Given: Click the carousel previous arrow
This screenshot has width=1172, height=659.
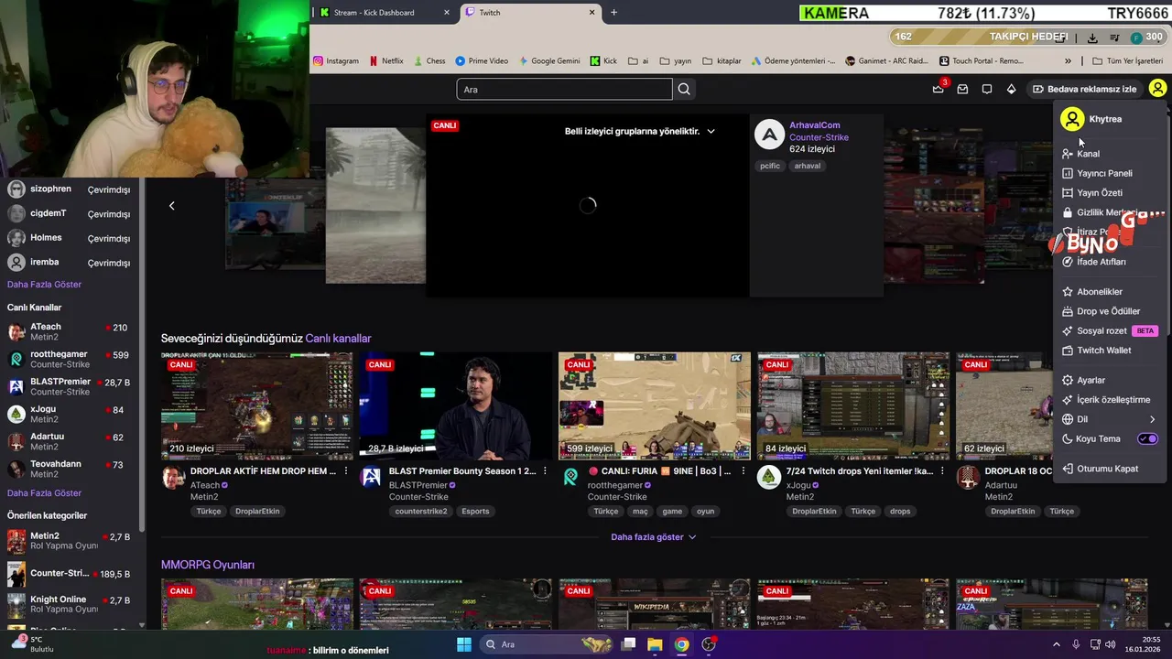Looking at the screenshot, I should (x=171, y=205).
